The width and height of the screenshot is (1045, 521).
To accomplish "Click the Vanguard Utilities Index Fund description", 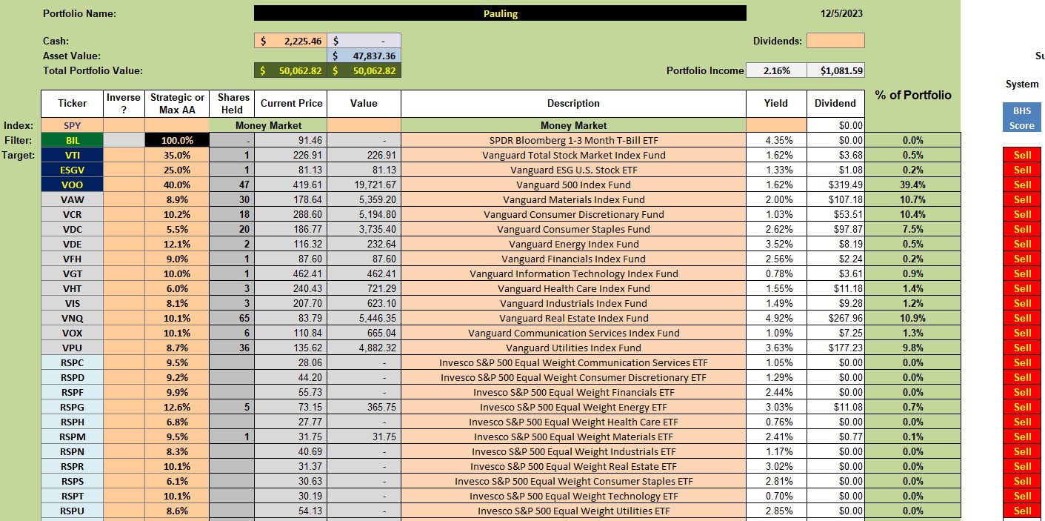I will (573, 348).
